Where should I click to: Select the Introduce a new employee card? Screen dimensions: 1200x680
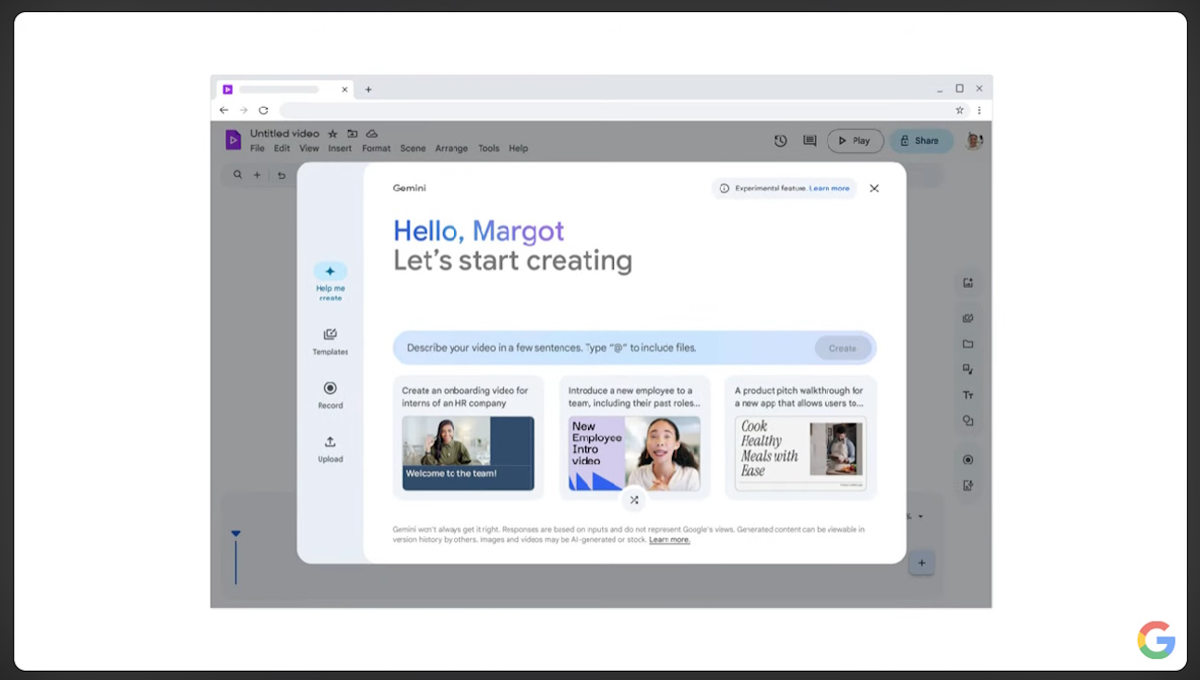click(x=634, y=437)
